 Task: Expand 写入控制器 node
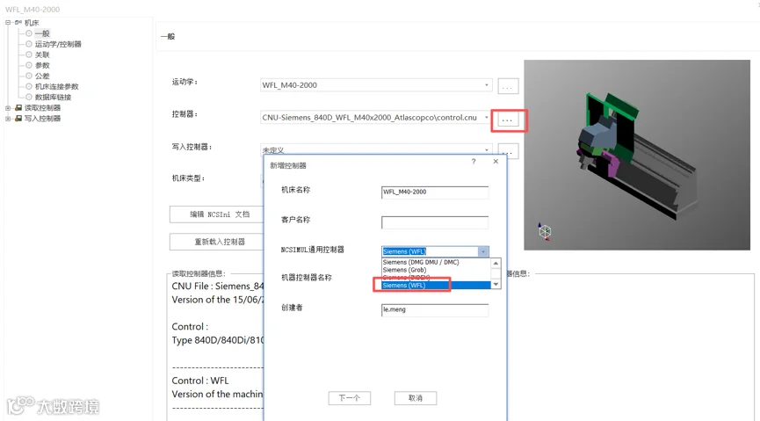[x=8, y=119]
